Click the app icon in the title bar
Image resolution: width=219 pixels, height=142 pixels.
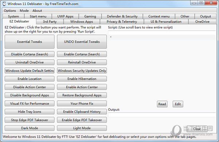pyautogui.click(x=4, y=4)
